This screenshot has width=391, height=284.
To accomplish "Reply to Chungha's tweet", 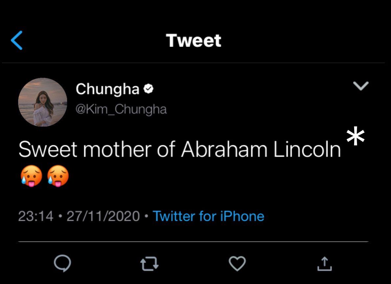I will click(62, 264).
